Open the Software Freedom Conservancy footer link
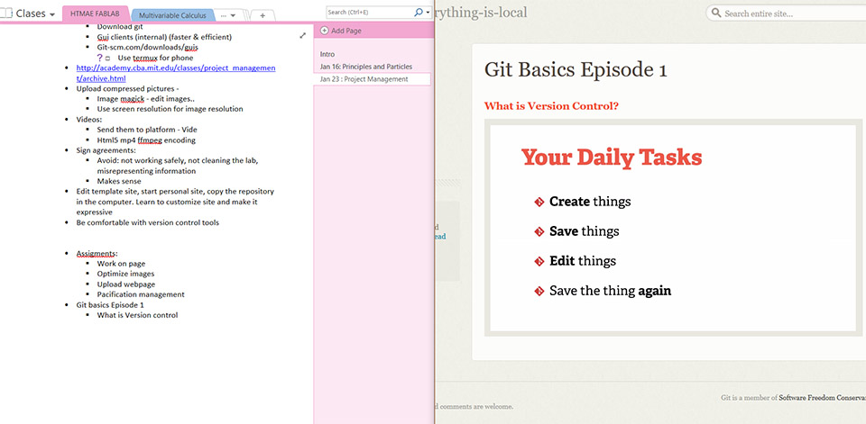This screenshot has width=866, height=424. pyautogui.click(x=823, y=398)
